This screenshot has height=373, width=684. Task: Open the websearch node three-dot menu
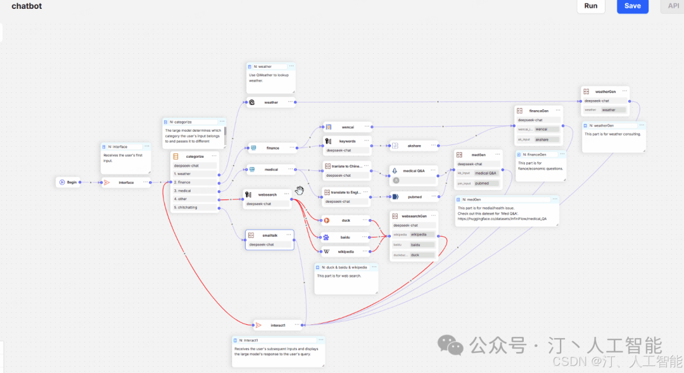coord(287,194)
